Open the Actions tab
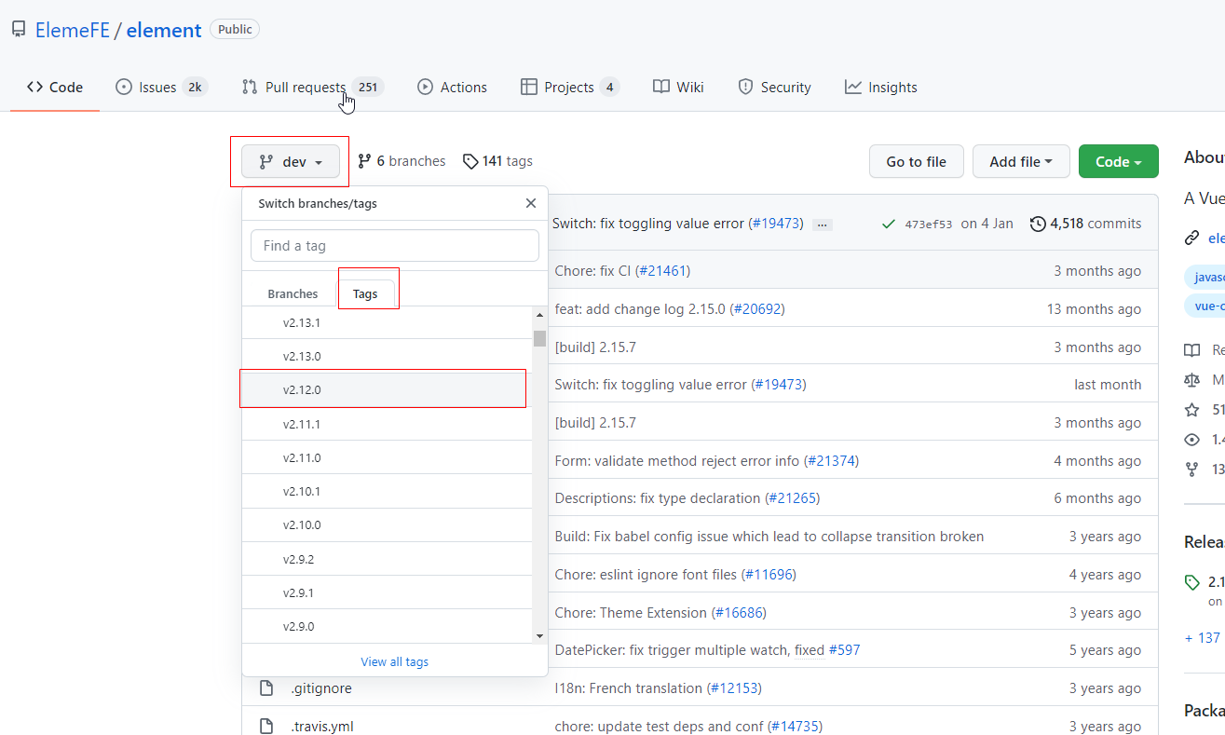1225x735 pixels. 452,87
